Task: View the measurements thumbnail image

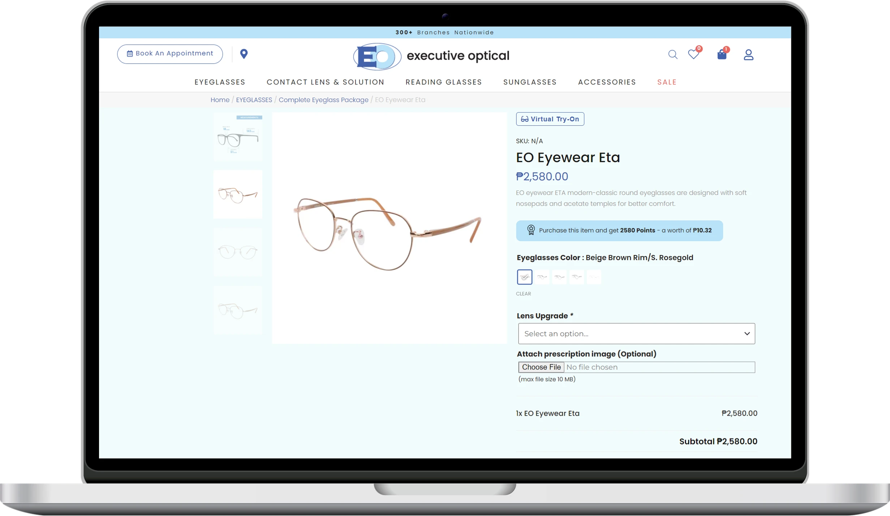Action: click(238, 136)
